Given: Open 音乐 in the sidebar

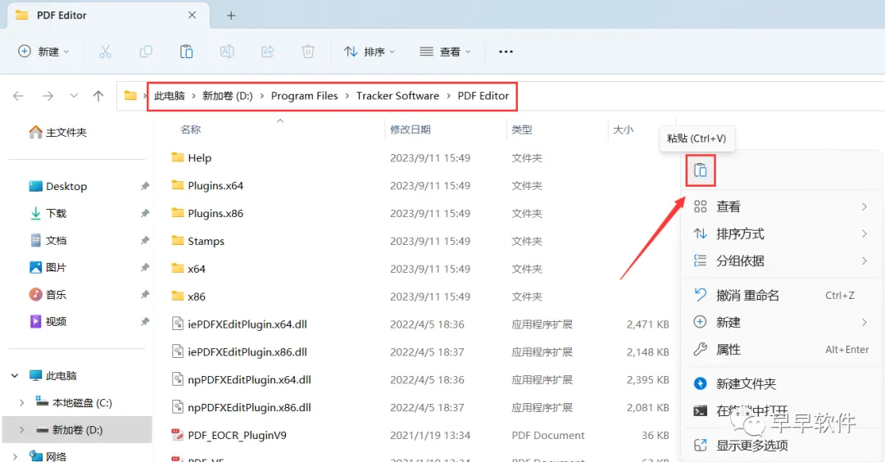Looking at the screenshot, I should coord(48,294).
